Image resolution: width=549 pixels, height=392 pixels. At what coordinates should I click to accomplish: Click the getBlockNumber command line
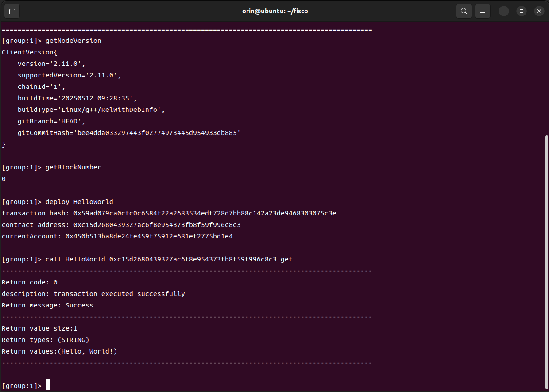click(52, 167)
